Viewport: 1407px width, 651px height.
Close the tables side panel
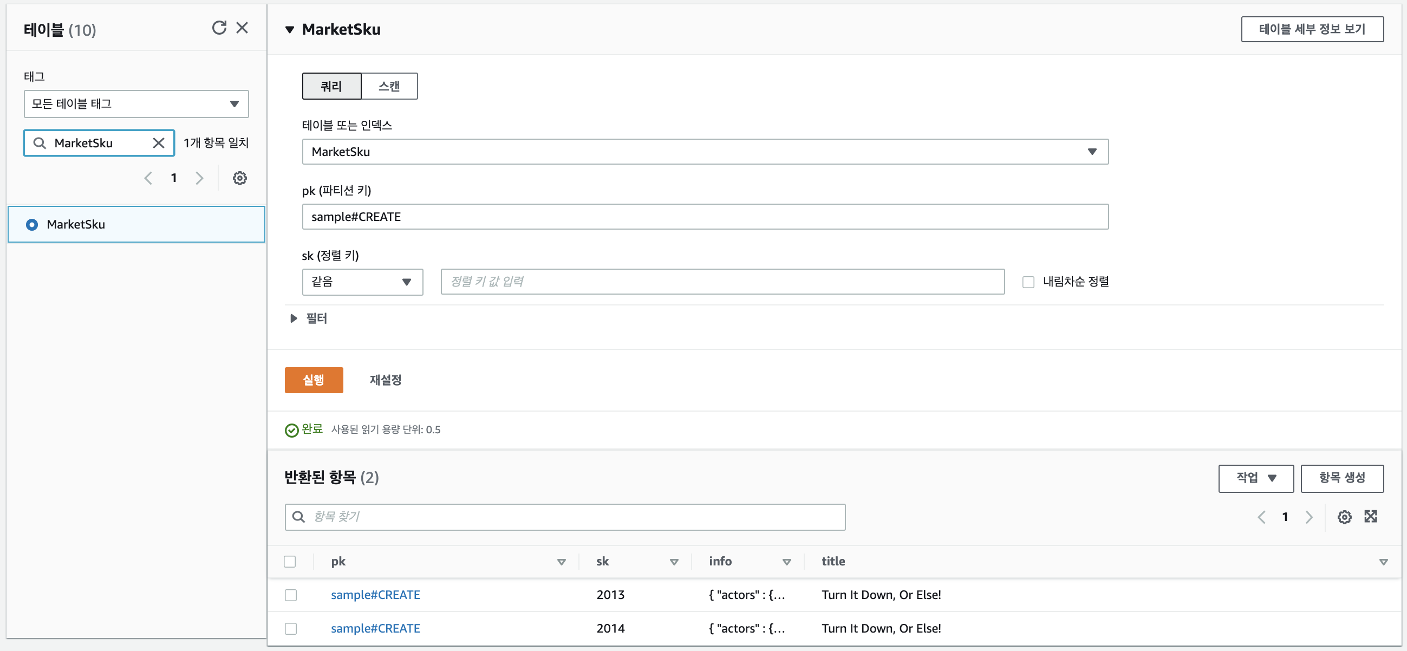(x=242, y=28)
